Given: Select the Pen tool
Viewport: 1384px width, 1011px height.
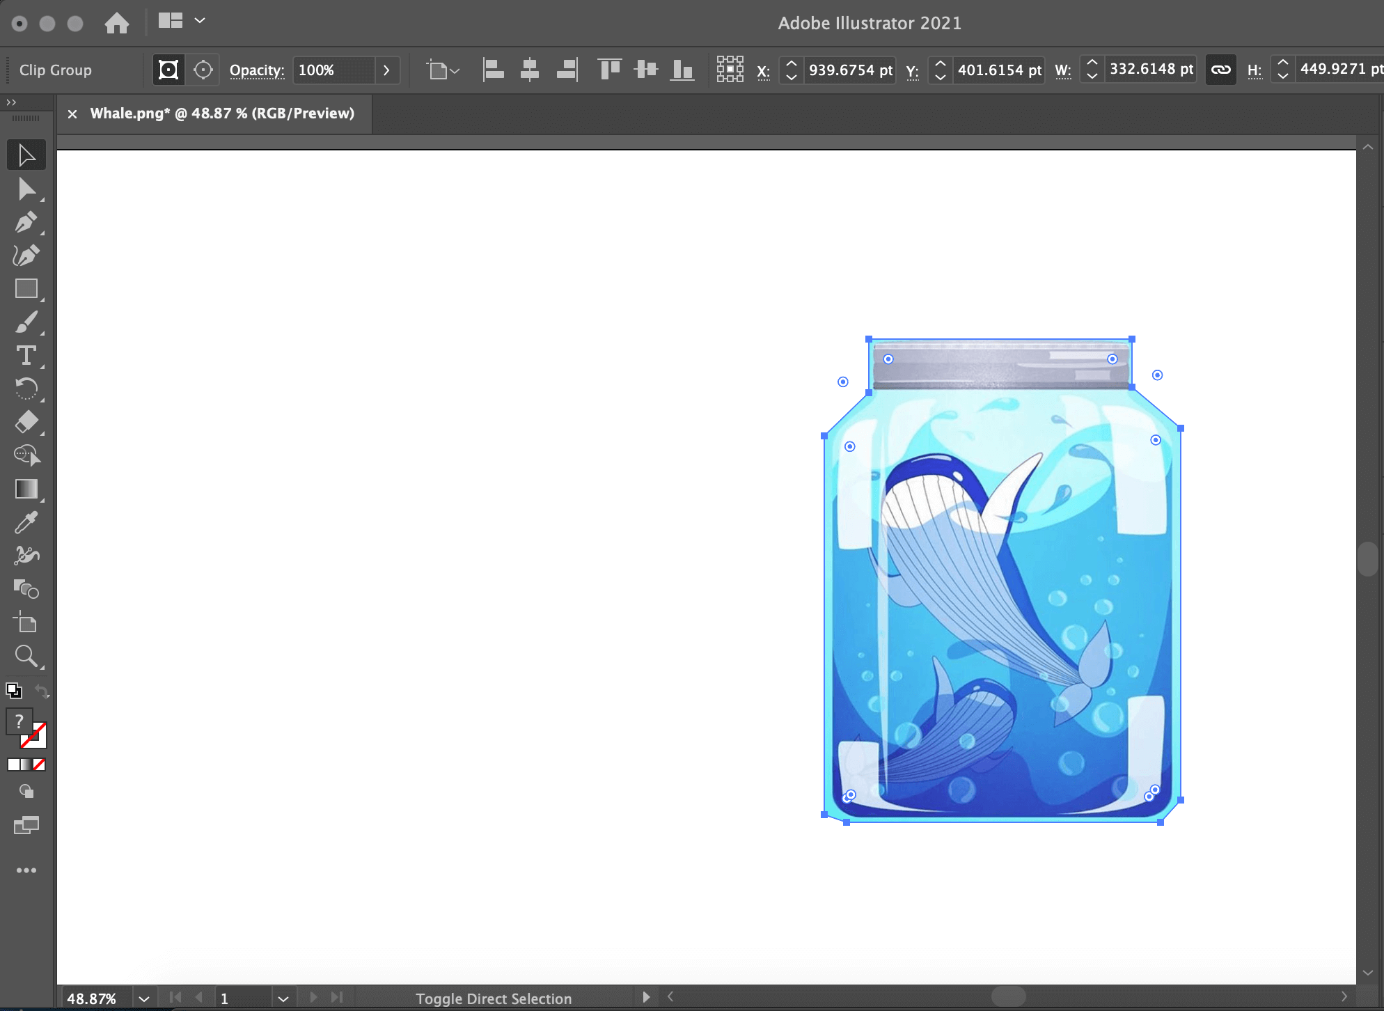Looking at the screenshot, I should point(26,222).
